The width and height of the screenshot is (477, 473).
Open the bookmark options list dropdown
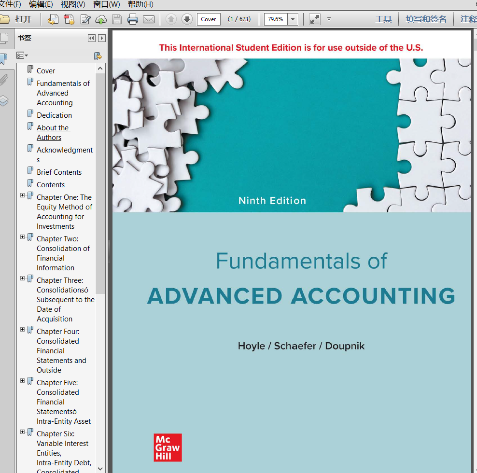[x=22, y=56]
